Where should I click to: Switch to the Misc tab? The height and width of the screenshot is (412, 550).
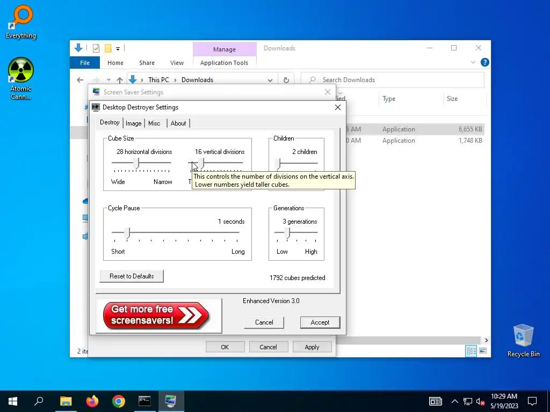click(154, 123)
